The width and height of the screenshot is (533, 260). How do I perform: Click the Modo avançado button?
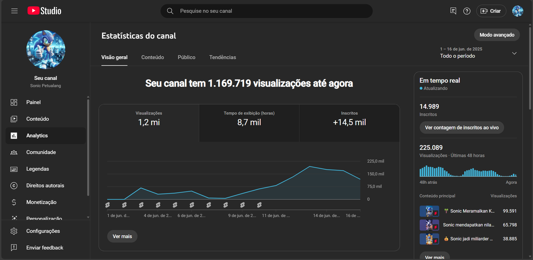point(497,35)
